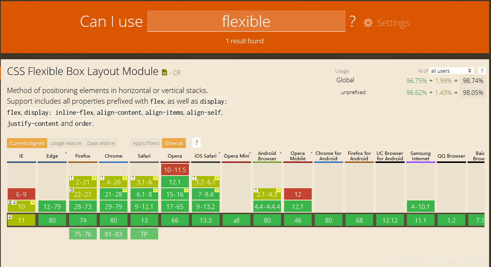491x267 pixels.
Task: Select the Safari 9-12.1 cell
Action: point(144,206)
